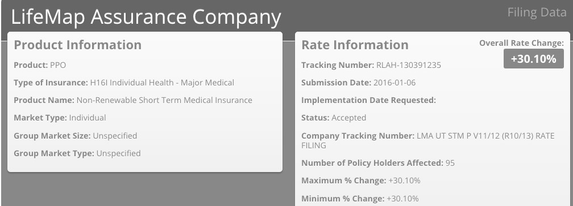Click the Maximum % Change value
This screenshot has width=573, height=206.
pos(405,181)
